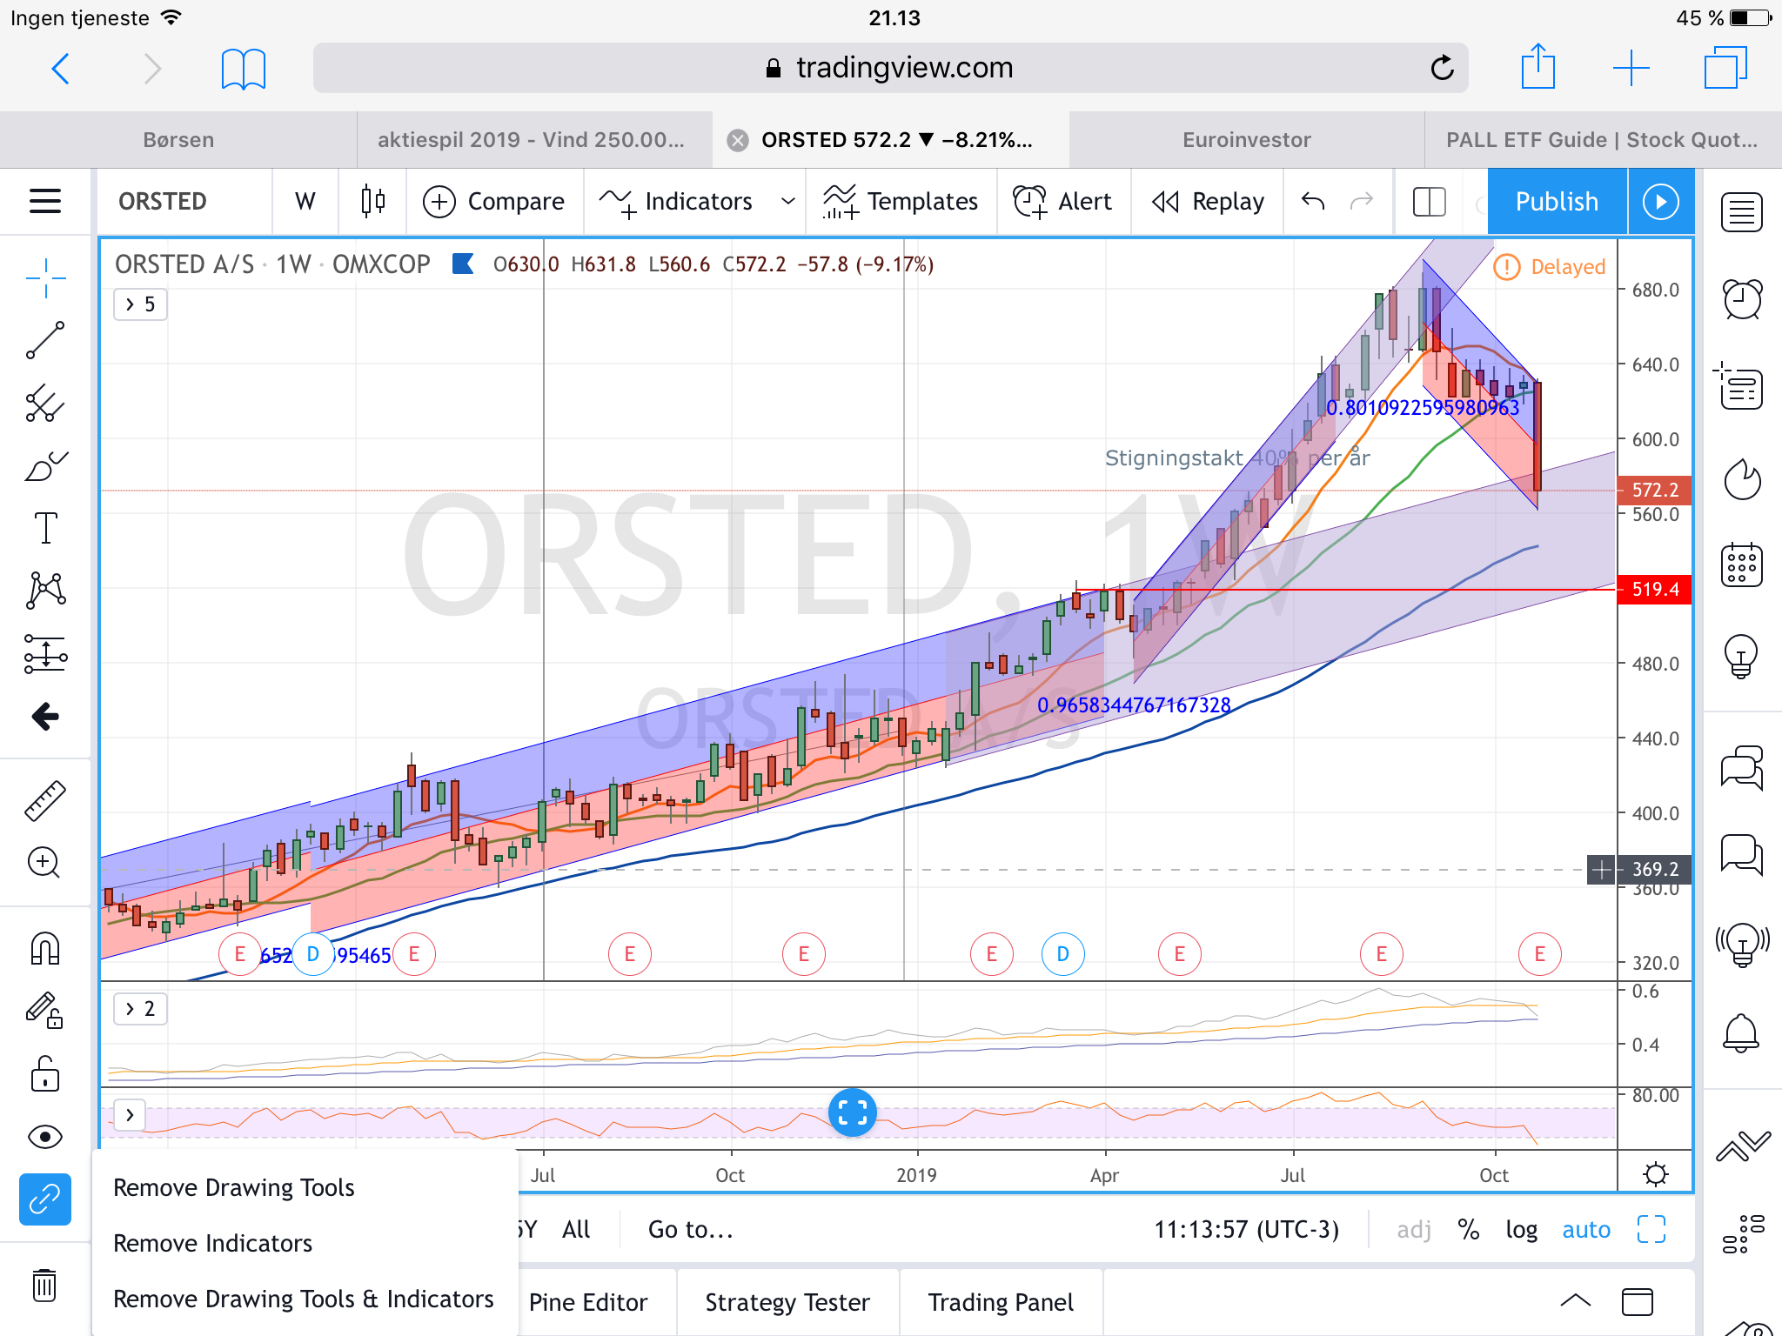Toggle lock all drawing tools

(x=45, y=1073)
